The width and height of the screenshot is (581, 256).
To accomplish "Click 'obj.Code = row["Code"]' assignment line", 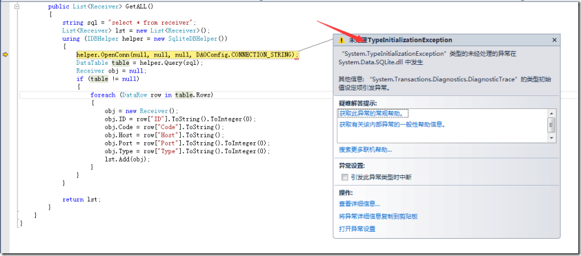I will [164, 127].
